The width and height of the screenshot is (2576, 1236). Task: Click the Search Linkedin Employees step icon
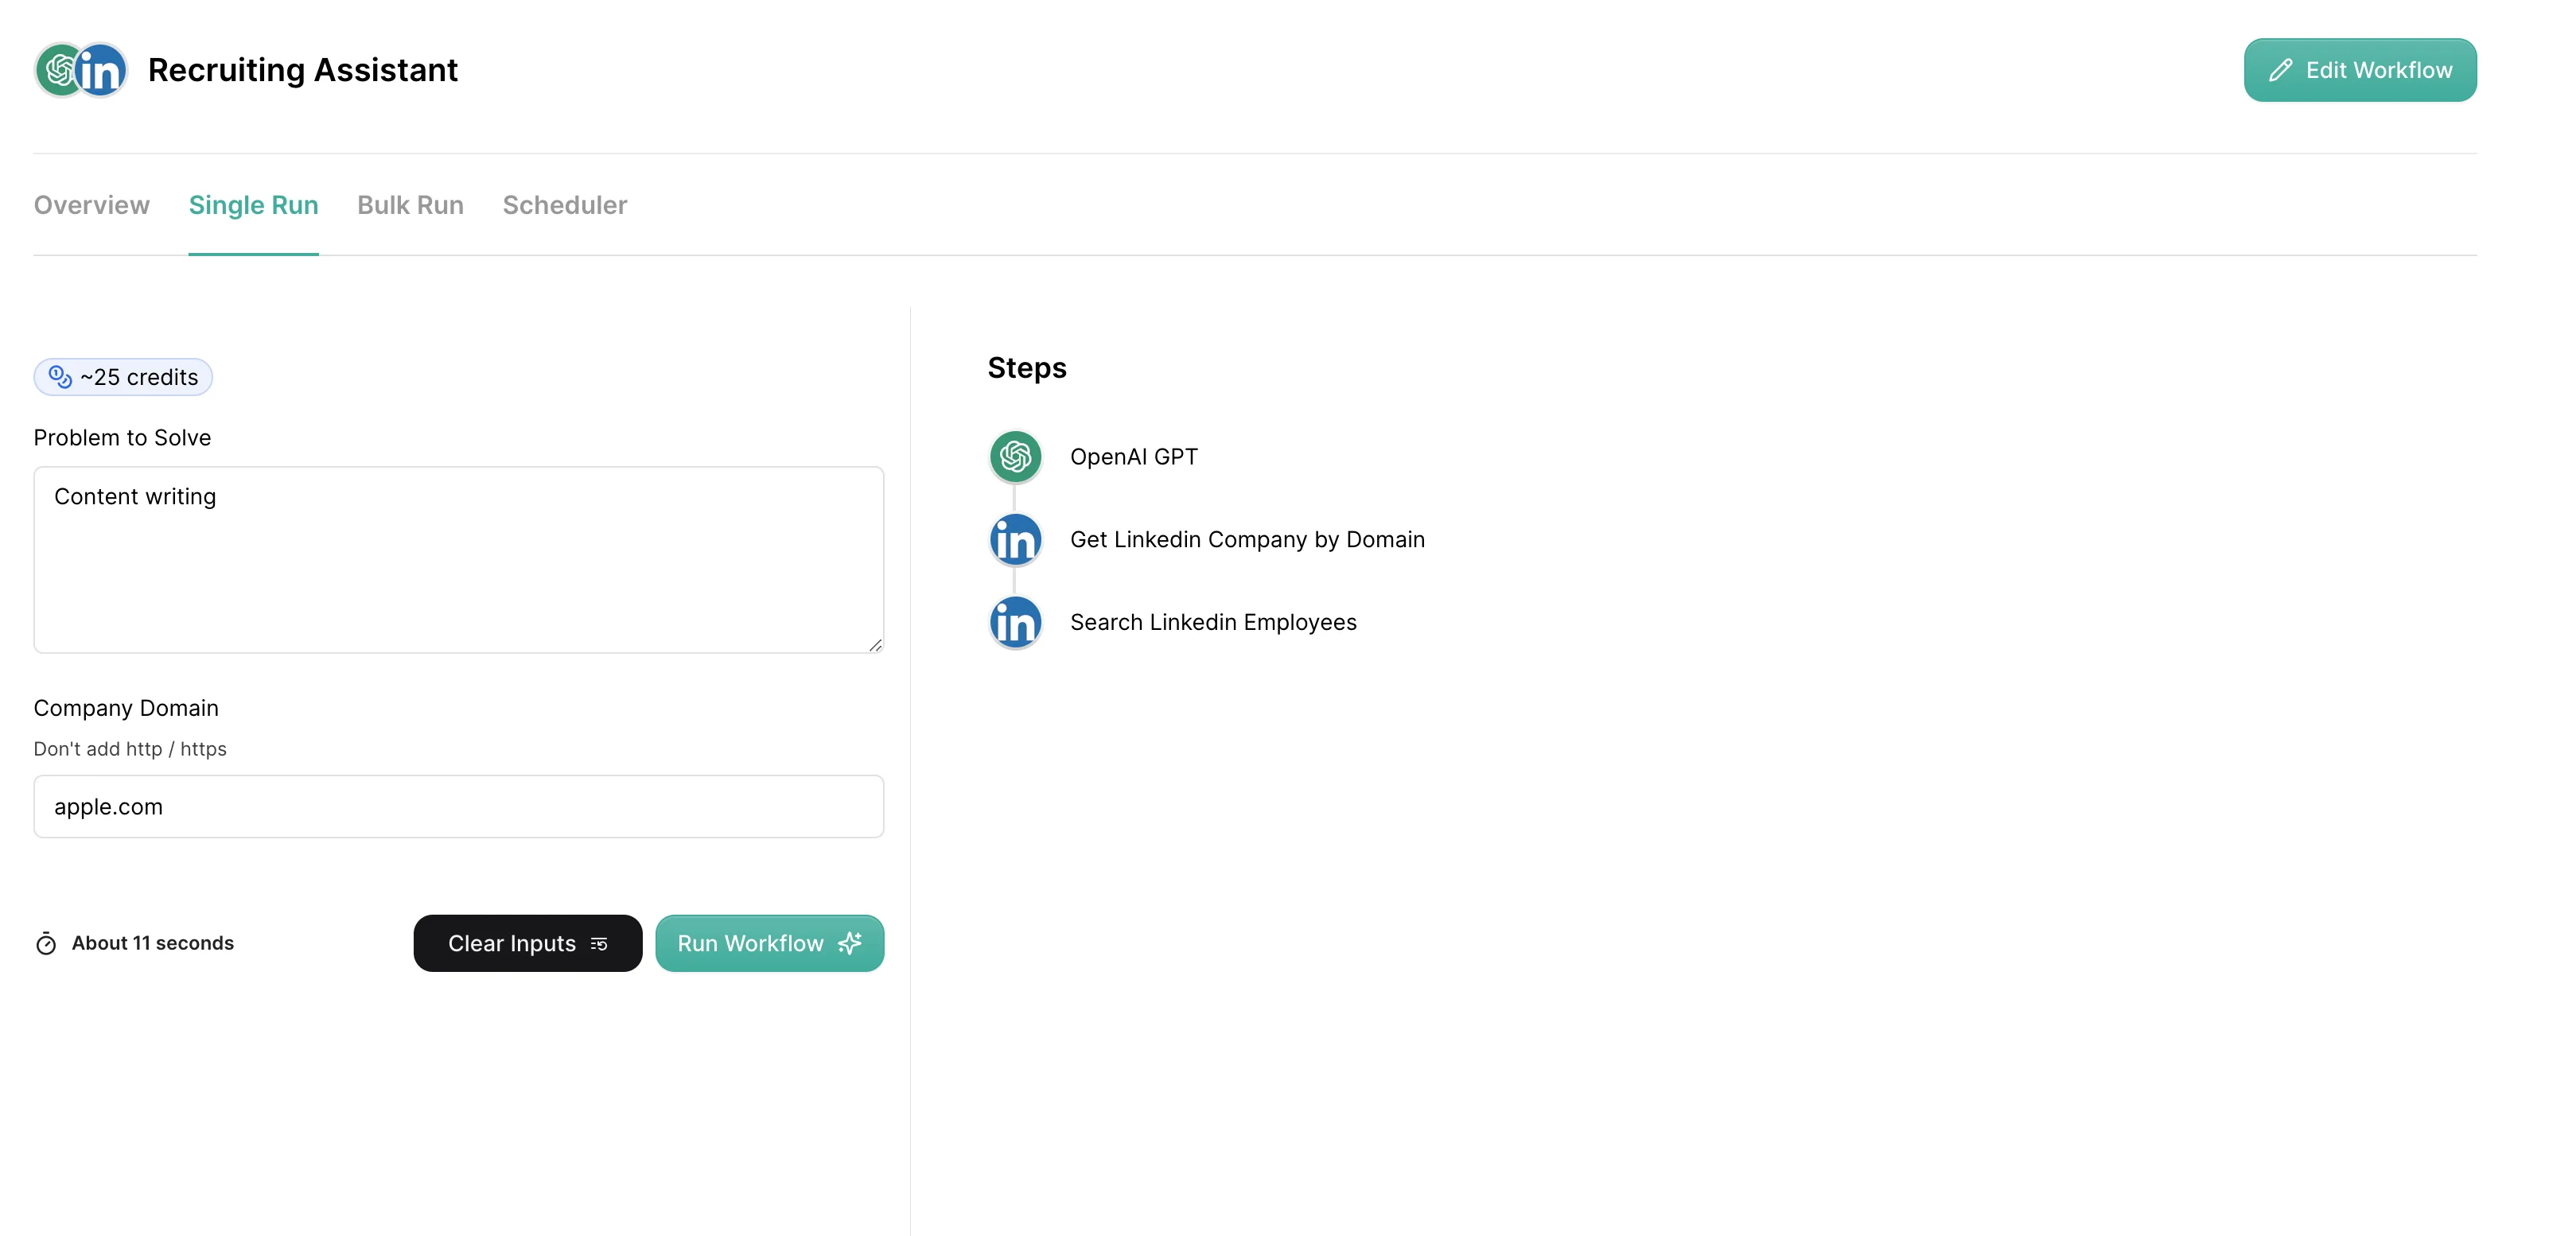pos(1015,622)
